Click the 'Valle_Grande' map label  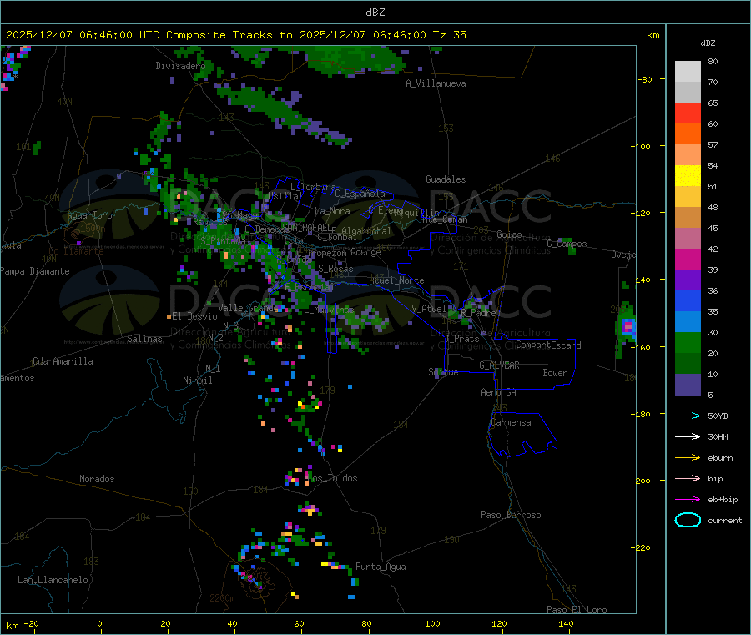pos(249,307)
